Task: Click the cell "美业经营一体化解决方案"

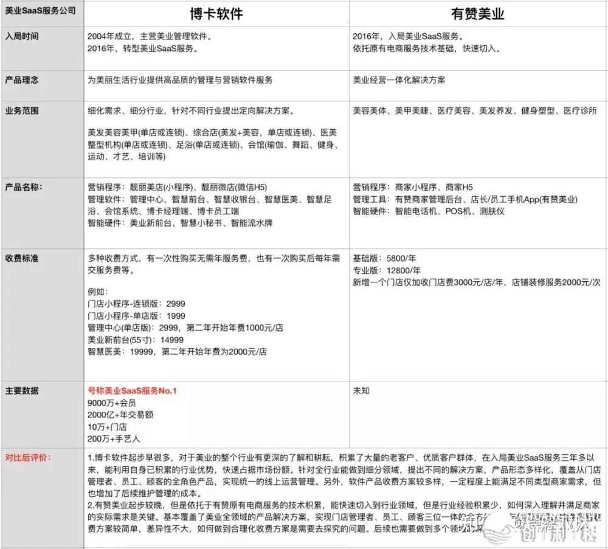Action: pyautogui.click(x=399, y=80)
